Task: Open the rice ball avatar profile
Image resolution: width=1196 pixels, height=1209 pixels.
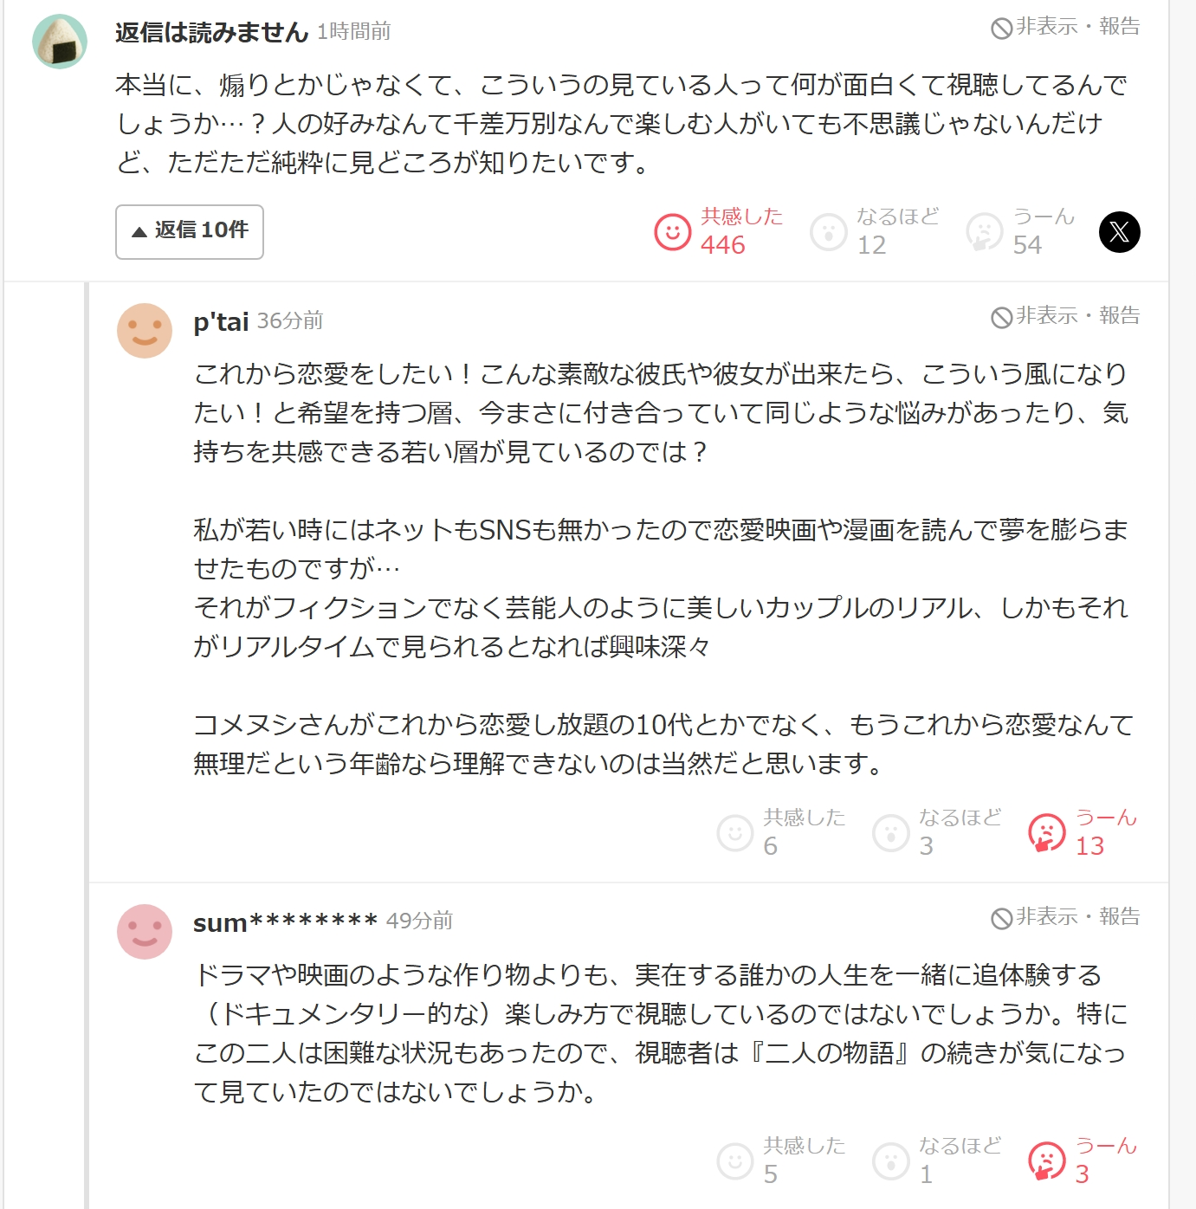Action: tap(60, 42)
